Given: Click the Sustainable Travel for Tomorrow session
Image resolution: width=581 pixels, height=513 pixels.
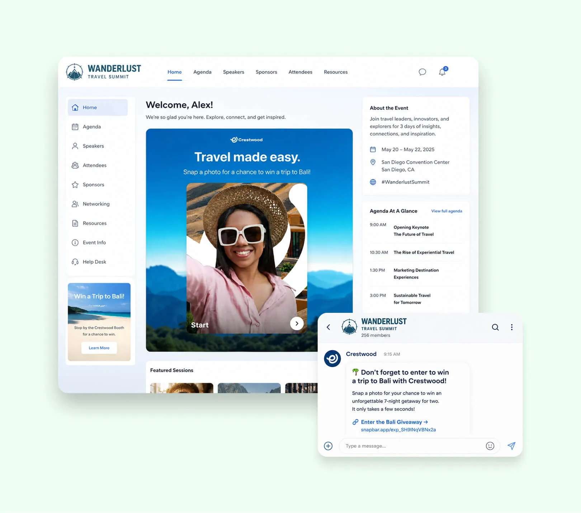Looking at the screenshot, I should (x=412, y=299).
